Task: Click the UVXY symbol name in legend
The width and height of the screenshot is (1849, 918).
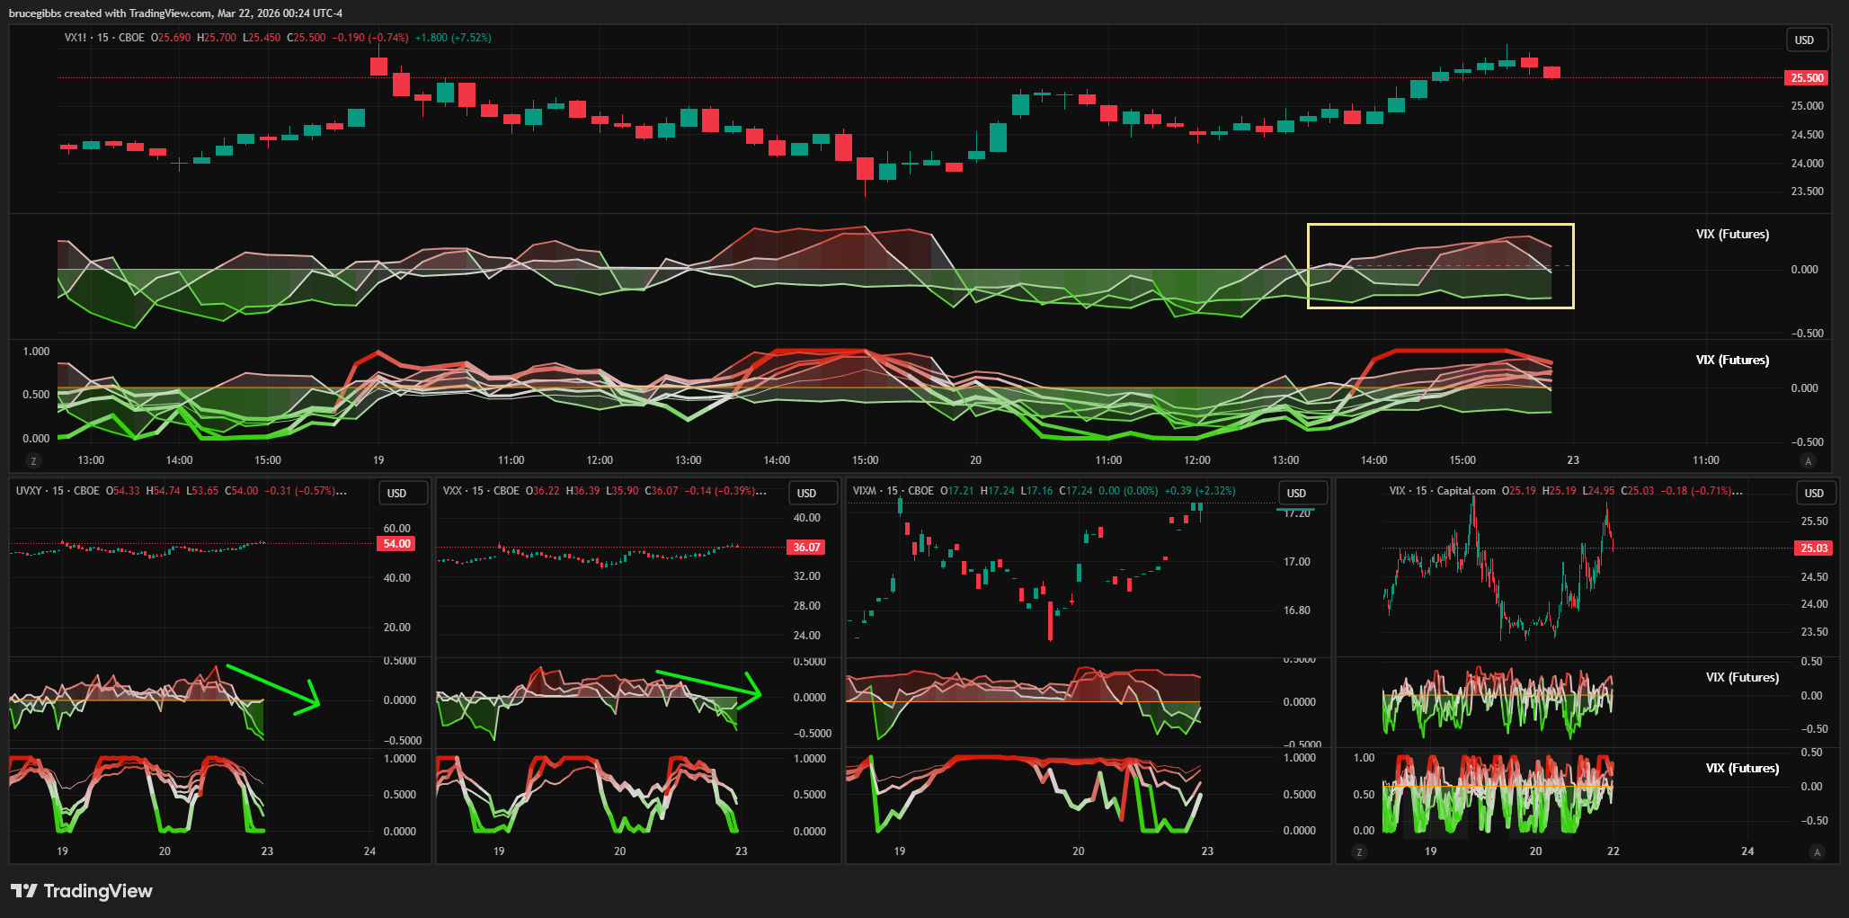Action: click(x=29, y=491)
